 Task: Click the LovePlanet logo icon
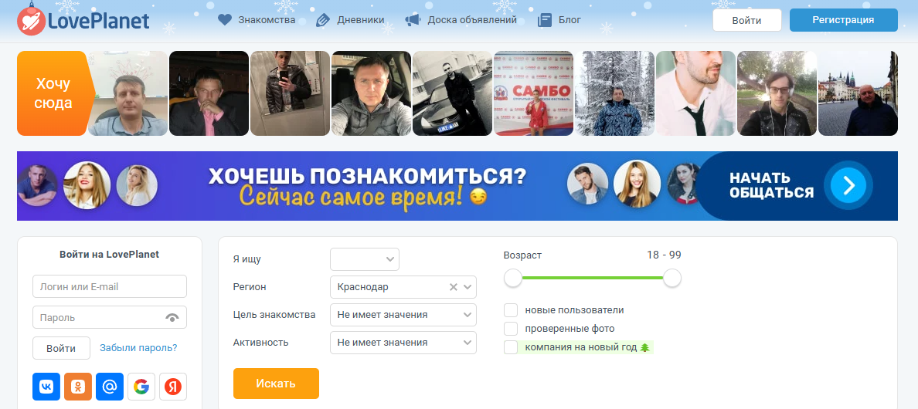click(x=31, y=20)
